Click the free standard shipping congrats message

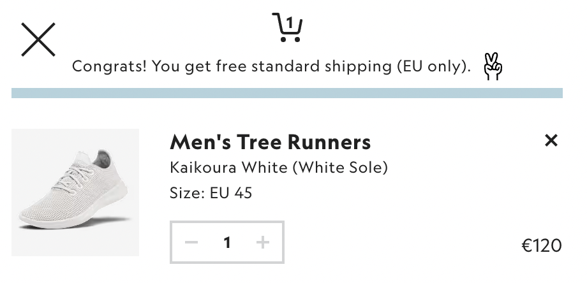point(272,66)
